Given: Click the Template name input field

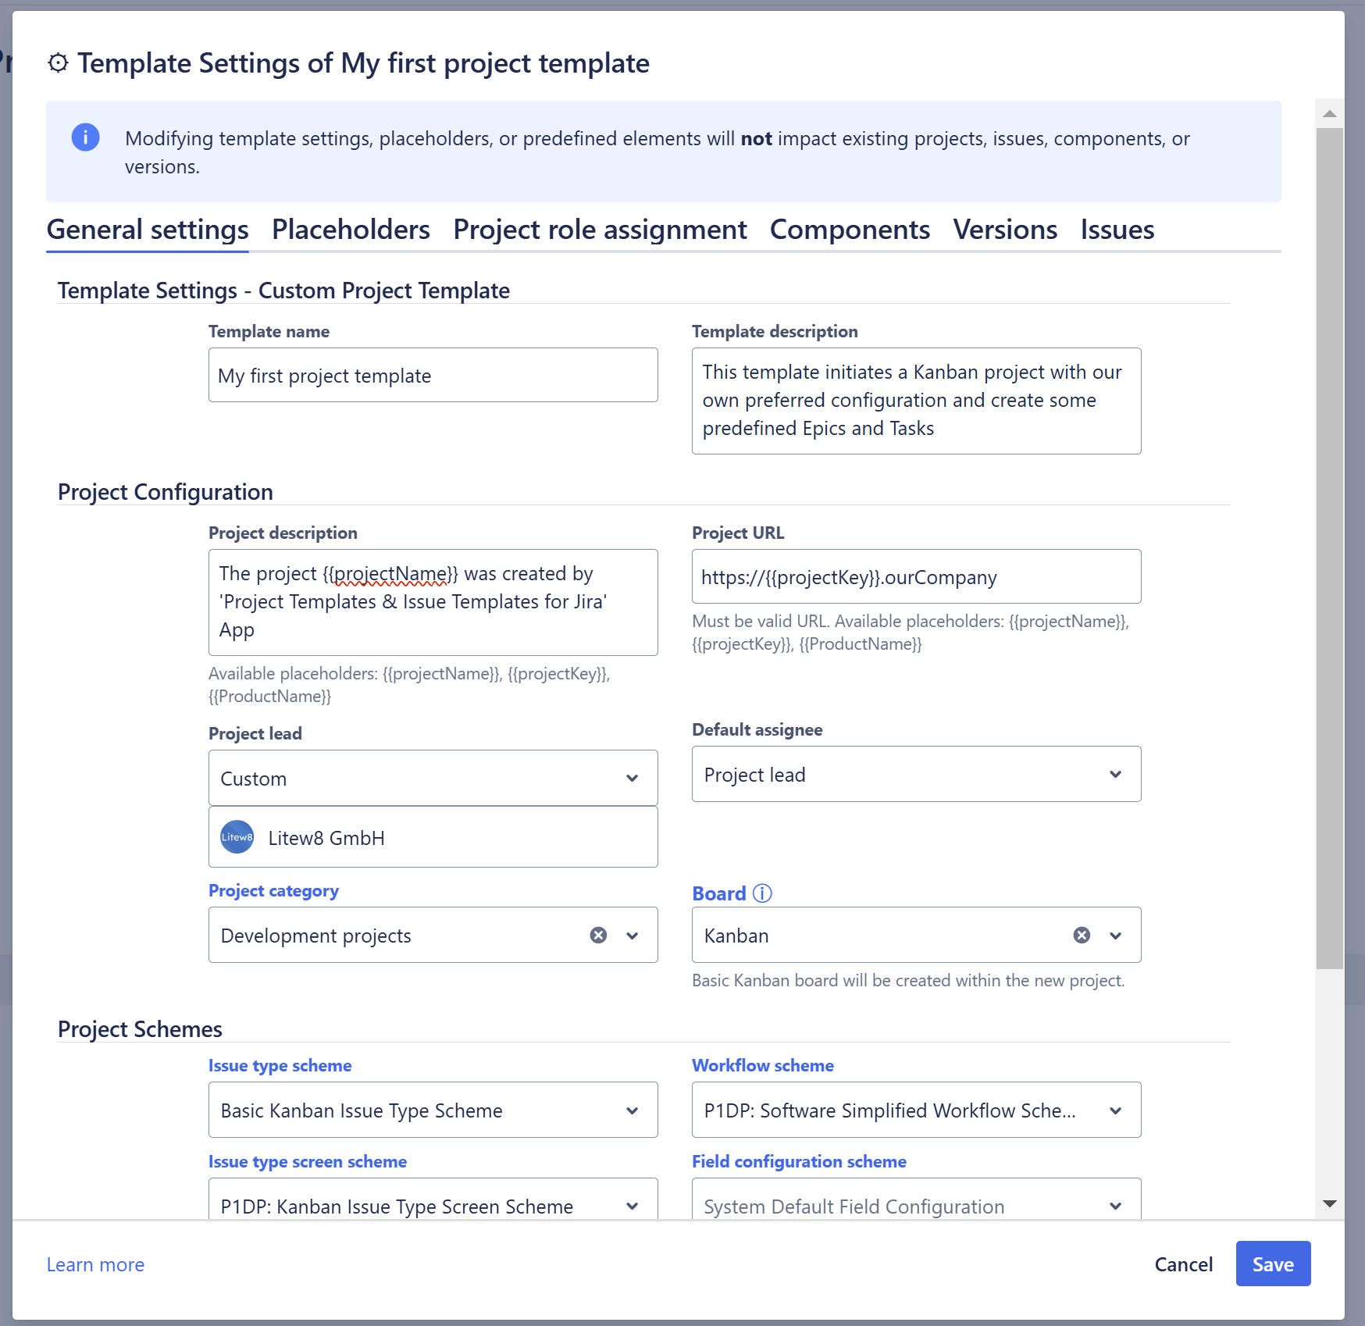Looking at the screenshot, I should 433,375.
